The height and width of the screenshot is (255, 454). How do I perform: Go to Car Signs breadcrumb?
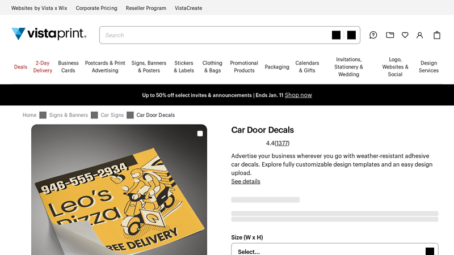click(x=112, y=115)
